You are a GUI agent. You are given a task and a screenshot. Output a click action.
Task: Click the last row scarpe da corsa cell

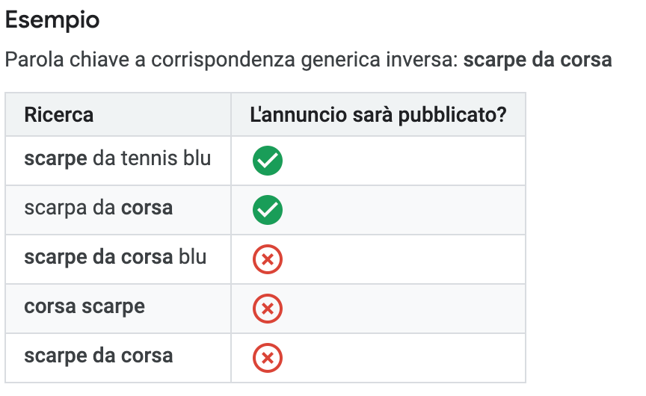[118, 358]
